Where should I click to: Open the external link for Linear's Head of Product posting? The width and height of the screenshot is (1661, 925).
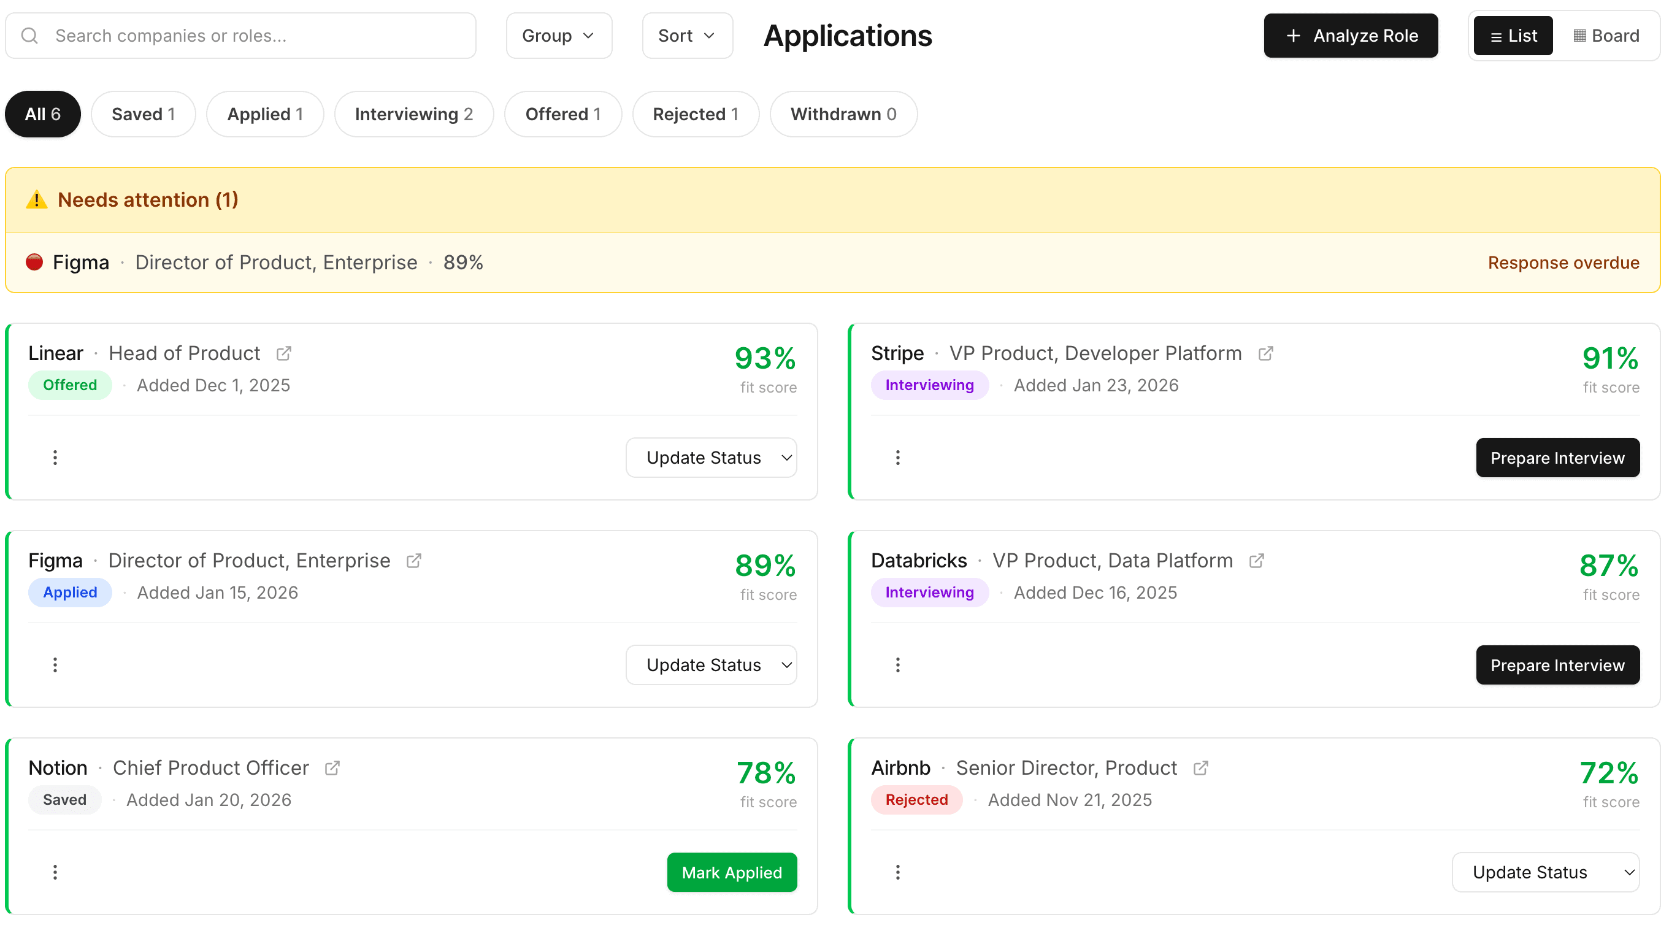click(x=284, y=353)
